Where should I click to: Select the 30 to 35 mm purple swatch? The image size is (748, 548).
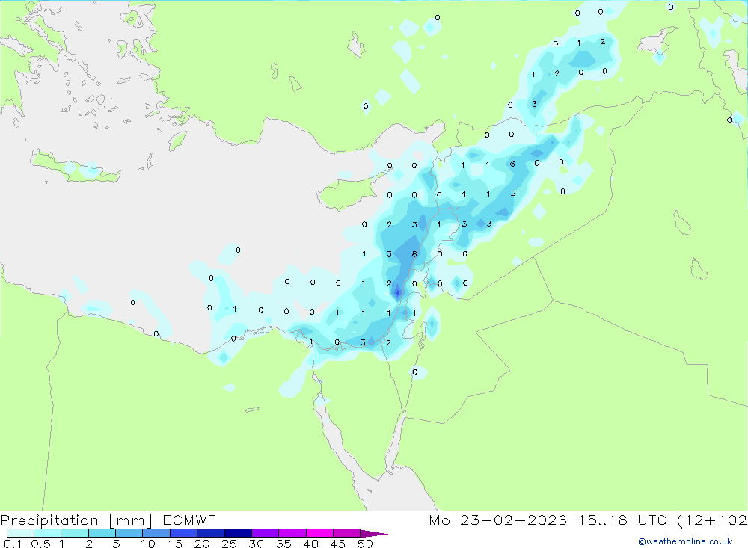click(x=265, y=533)
